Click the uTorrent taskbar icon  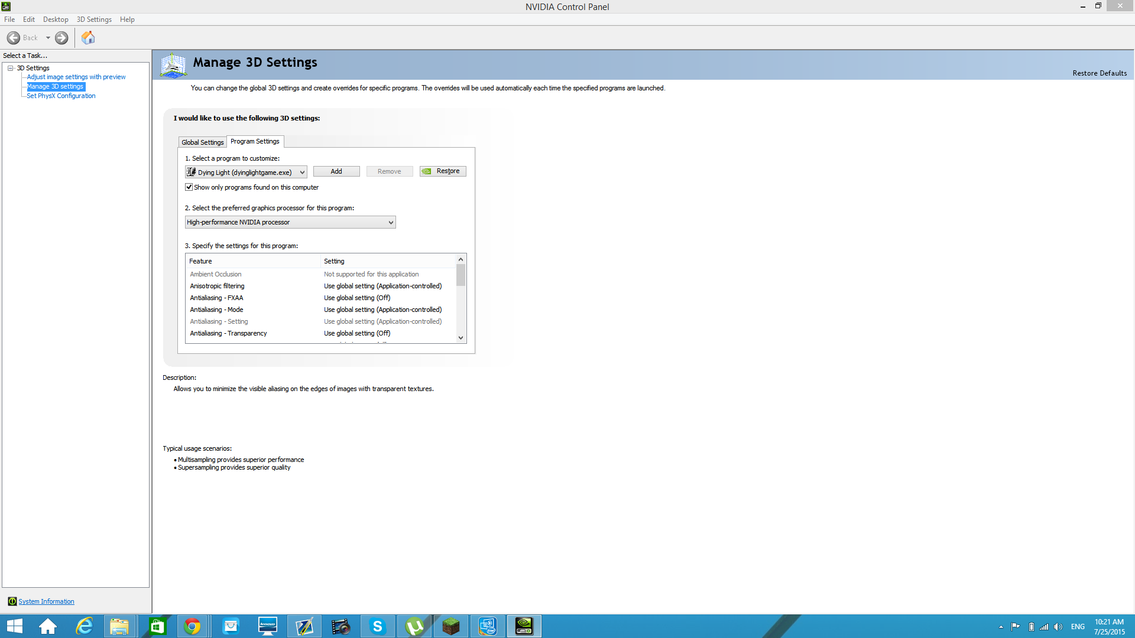[x=414, y=626]
